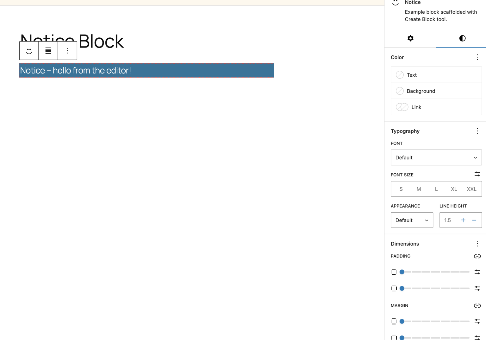This screenshot has height=340, width=486.
Task: Unlink padding sides
Action: click(477, 256)
